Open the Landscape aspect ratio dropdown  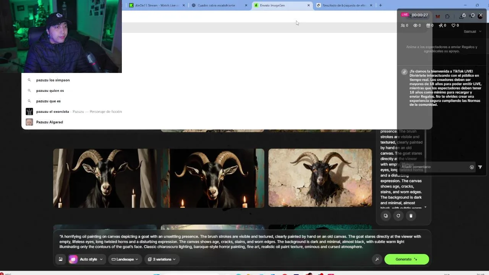[x=125, y=259]
